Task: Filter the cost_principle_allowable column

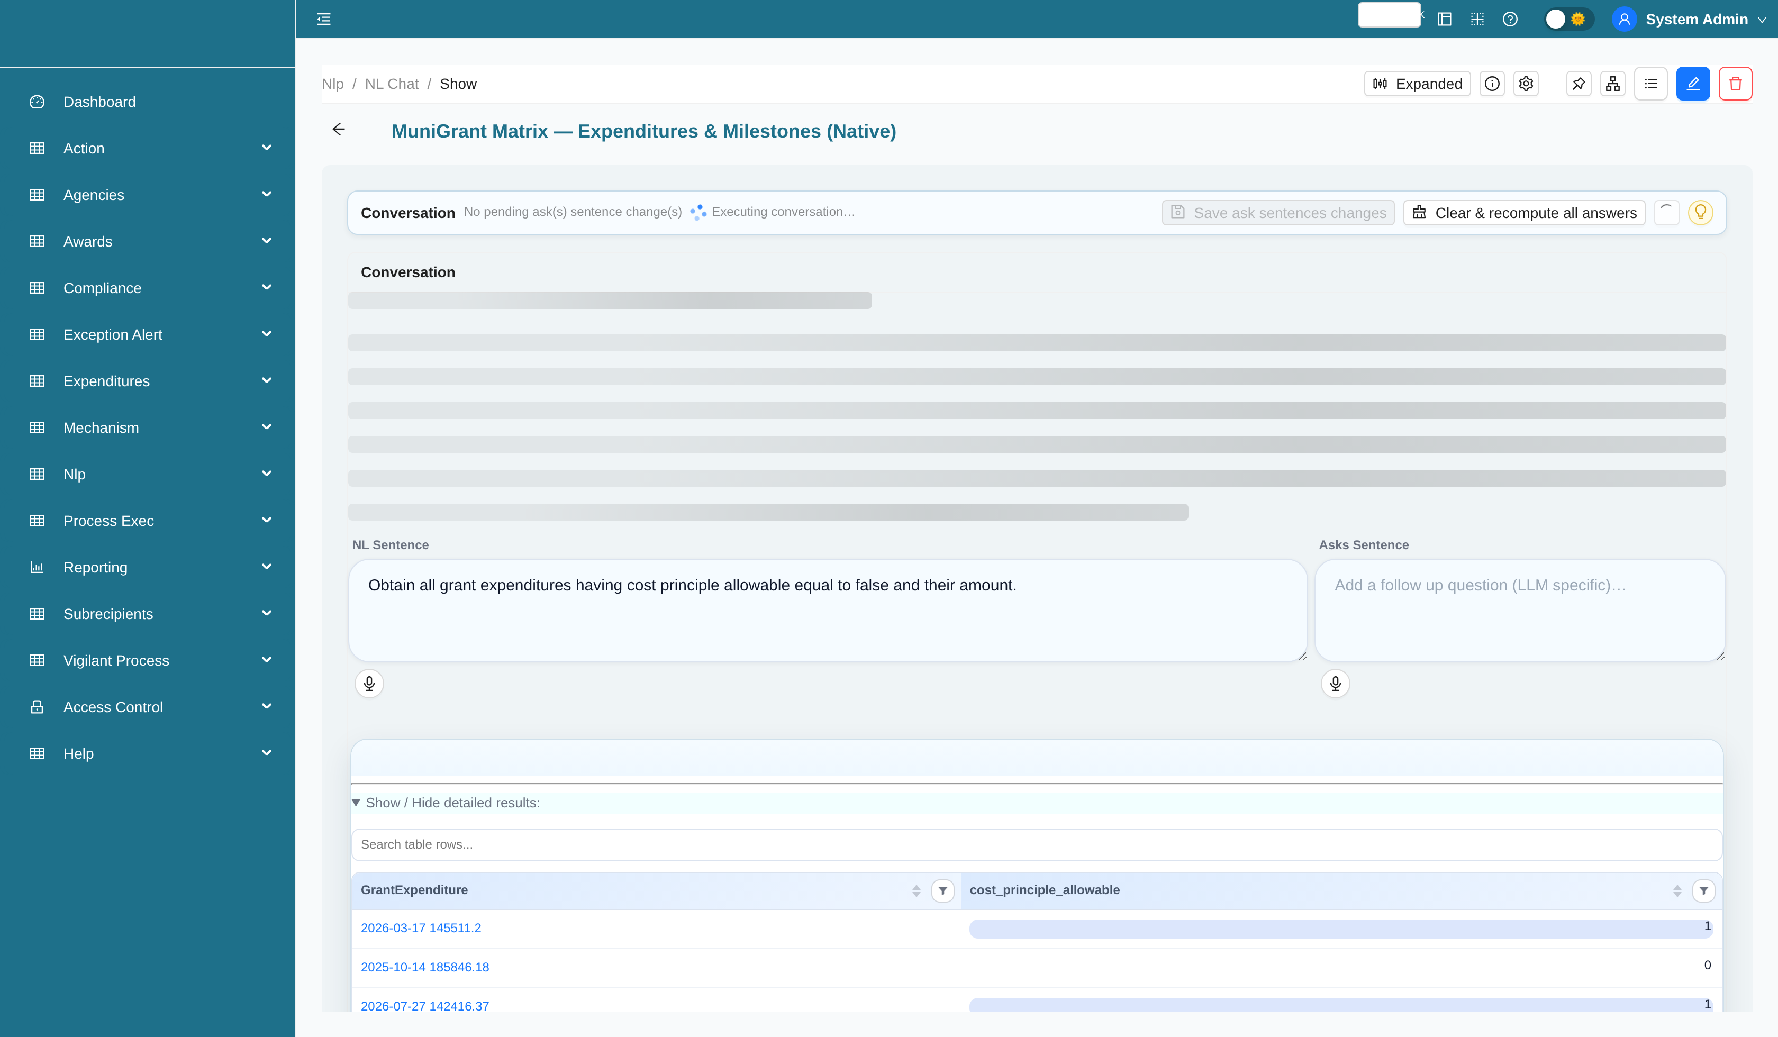Action: [1703, 891]
